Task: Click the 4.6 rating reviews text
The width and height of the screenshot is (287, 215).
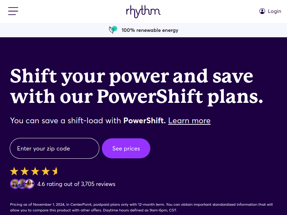Action: 76,184
